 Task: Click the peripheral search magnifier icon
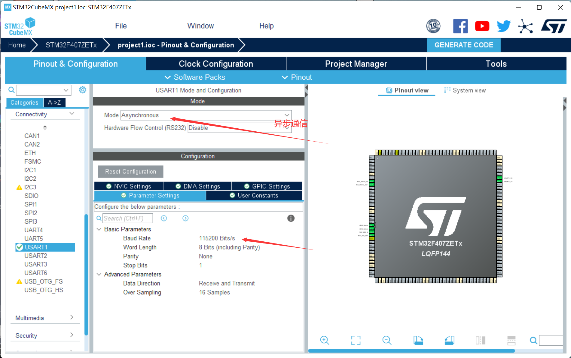[x=11, y=90]
